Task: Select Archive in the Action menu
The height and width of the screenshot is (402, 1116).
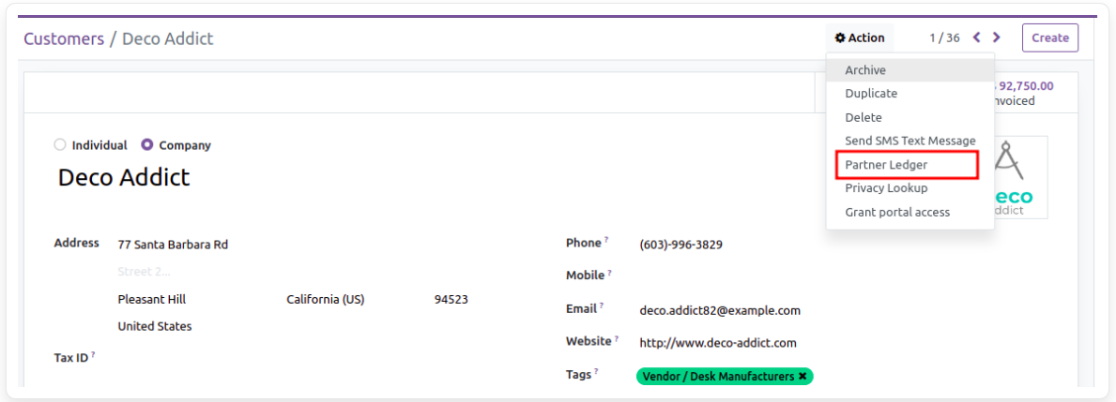Action: tap(865, 70)
